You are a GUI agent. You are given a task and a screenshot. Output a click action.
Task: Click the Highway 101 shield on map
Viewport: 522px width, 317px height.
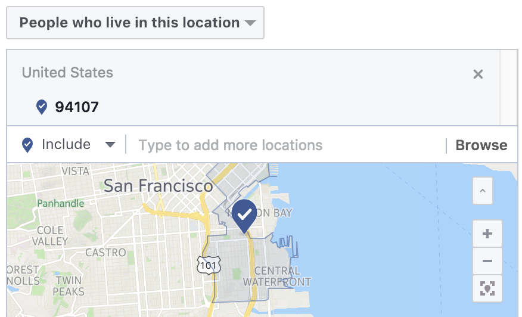tap(209, 265)
